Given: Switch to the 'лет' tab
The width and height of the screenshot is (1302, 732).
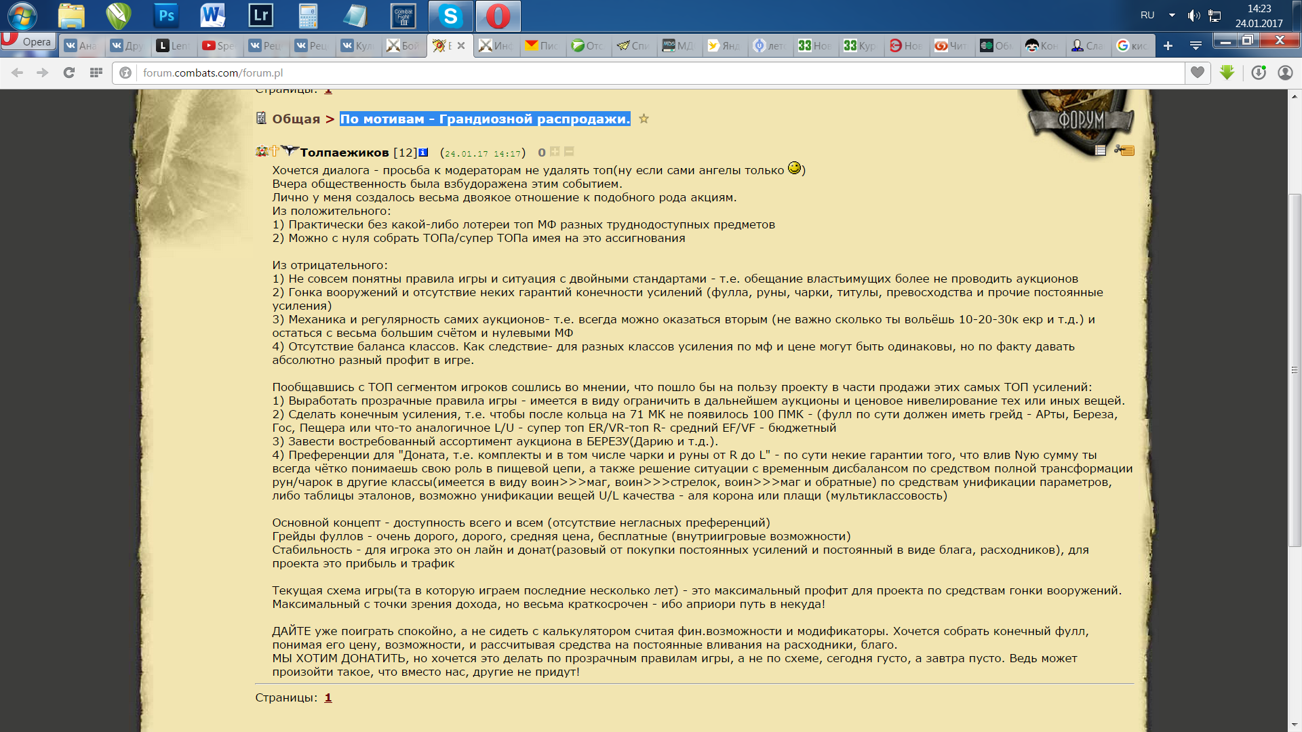Looking at the screenshot, I should pyautogui.click(x=771, y=45).
